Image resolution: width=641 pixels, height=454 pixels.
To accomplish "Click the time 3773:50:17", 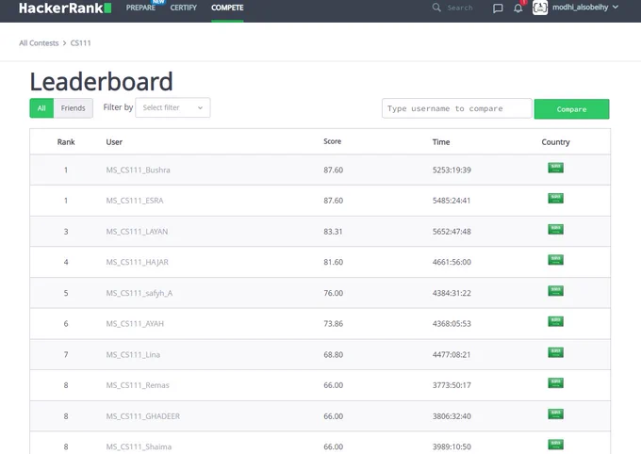I will pyautogui.click(x=452, y=385).
